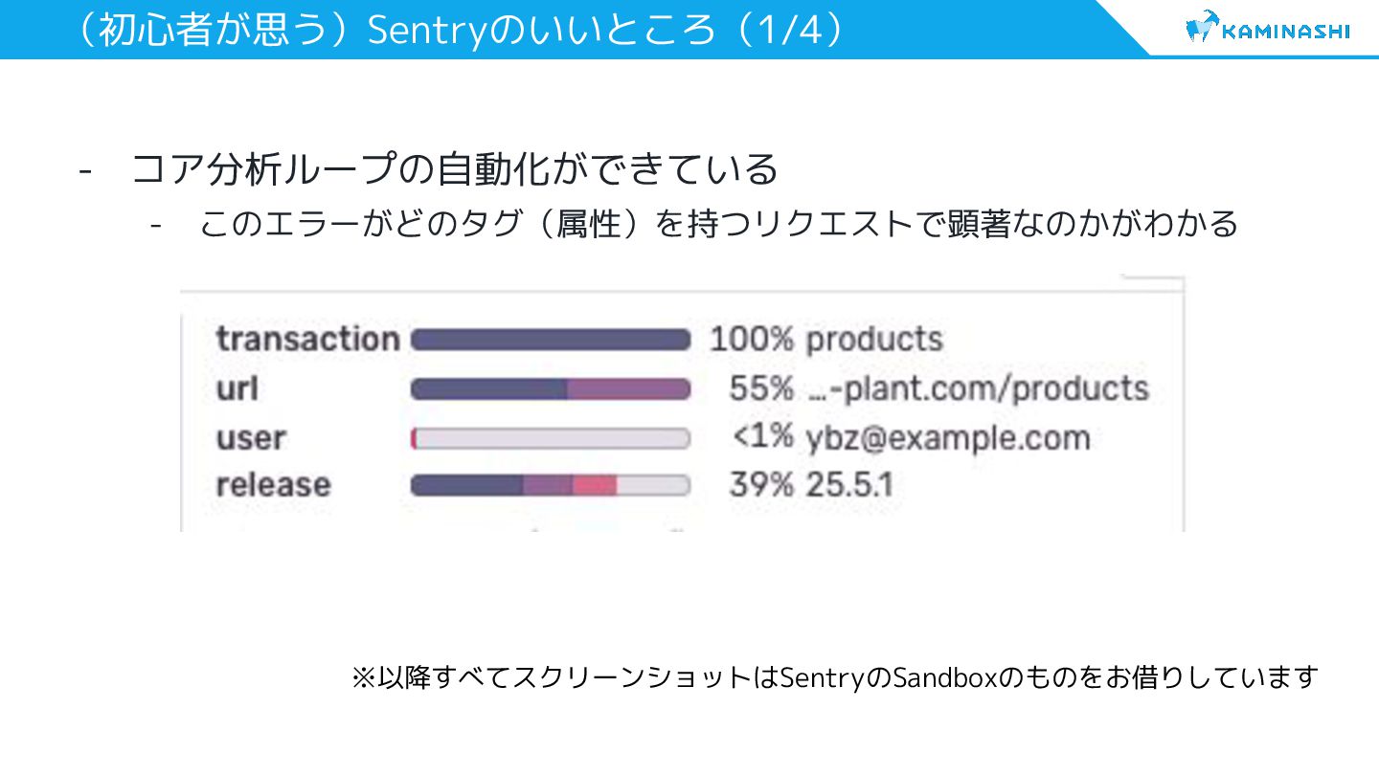The height and width of the screenshot is (775, 1379).
Task: Click the KAMINASHI brand text
Action: coord(1286,31)
